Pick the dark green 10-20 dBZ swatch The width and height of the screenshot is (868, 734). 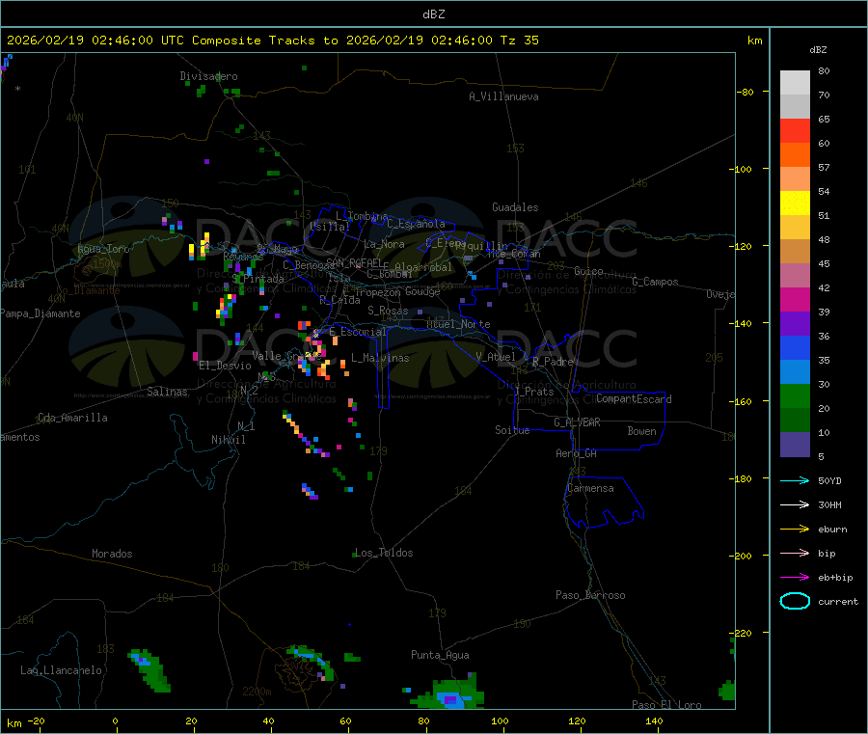tap(795, 421)
